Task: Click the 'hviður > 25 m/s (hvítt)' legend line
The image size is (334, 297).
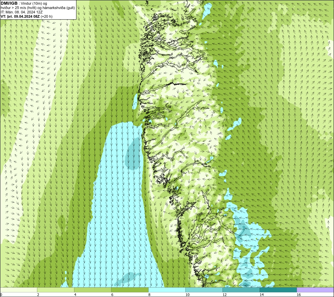Action: click(38, 8)
